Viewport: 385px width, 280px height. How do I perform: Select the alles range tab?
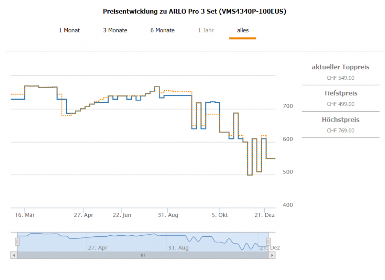243,30
